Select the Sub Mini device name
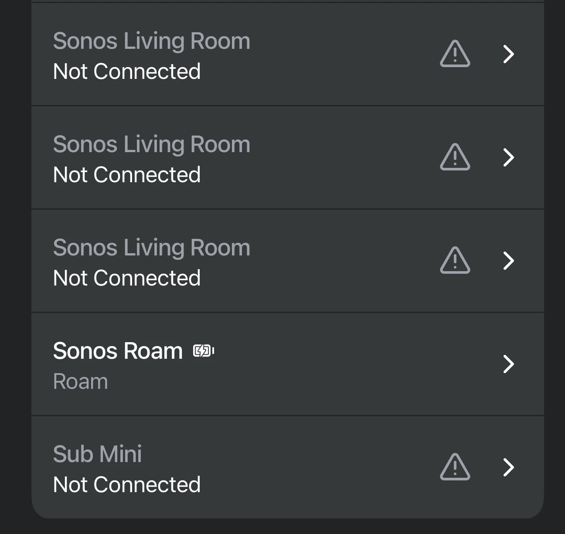 [x=97, y=454]
